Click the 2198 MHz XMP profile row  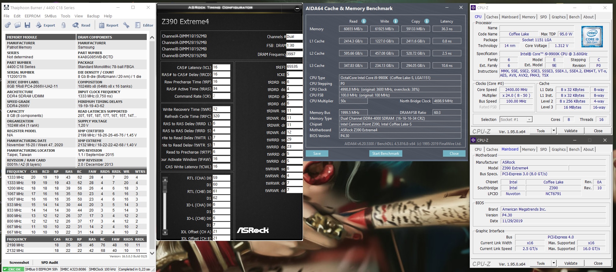76,245
